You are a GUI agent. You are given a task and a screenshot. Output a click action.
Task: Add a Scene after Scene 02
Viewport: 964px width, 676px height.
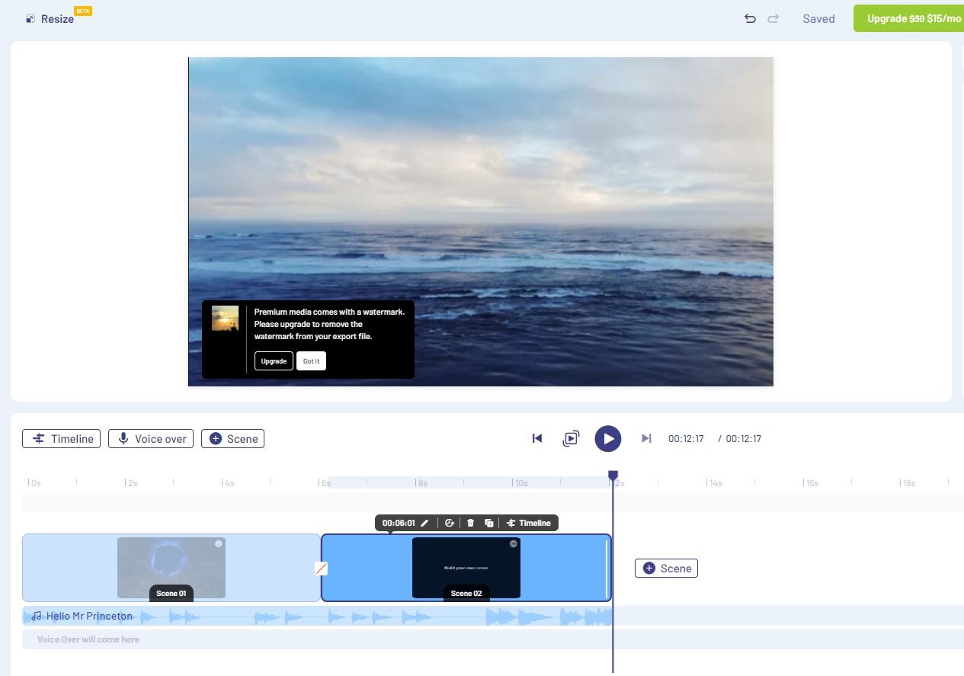666,568
